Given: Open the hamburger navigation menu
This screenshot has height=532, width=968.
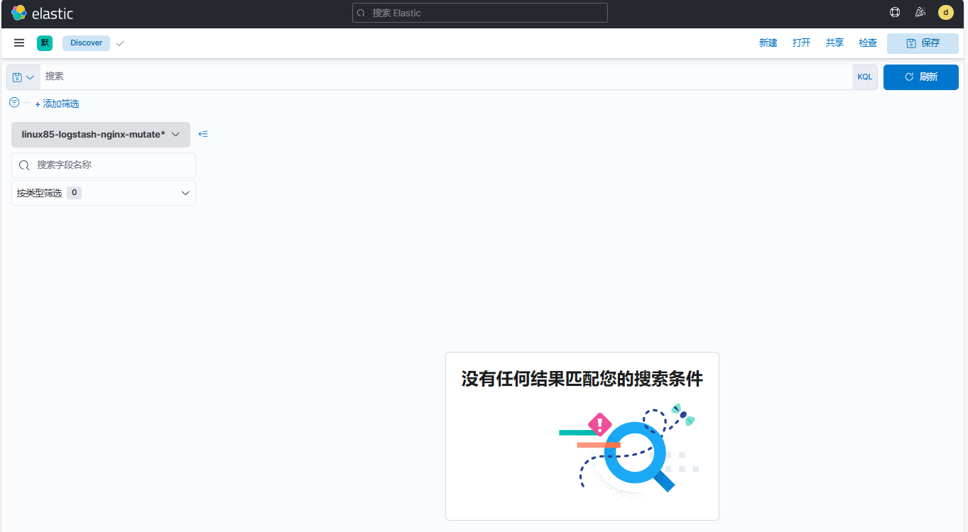Looking at the screenshot, I should [19, 43].
